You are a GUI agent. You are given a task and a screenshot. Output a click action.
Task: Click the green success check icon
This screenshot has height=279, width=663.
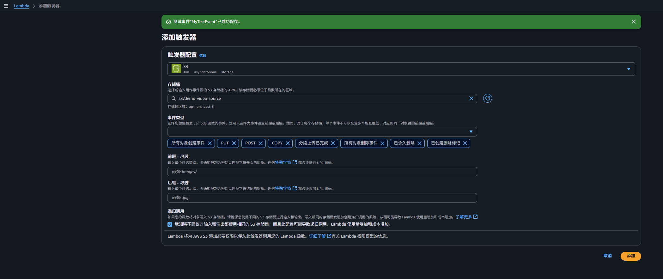[169, 22]
